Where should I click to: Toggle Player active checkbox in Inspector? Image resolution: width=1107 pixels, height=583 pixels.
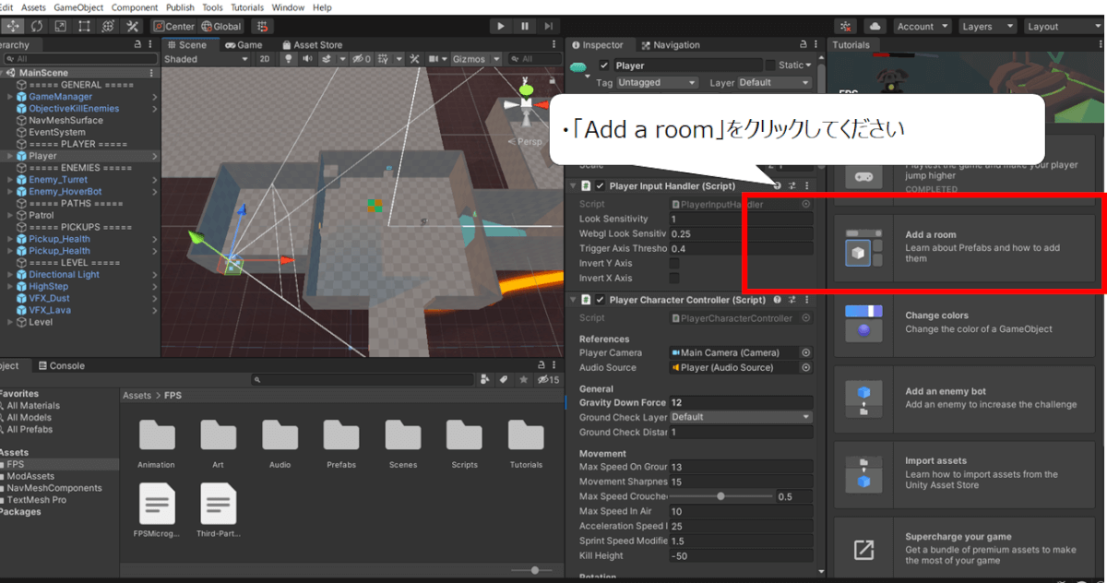click(604, 65)
